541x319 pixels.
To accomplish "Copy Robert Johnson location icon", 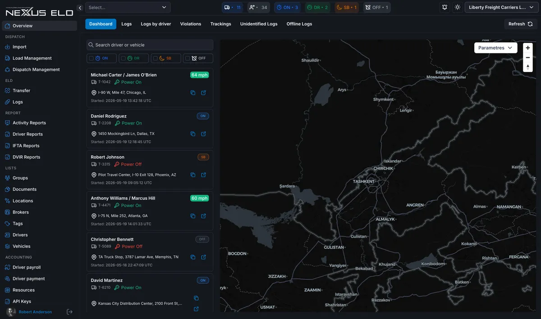I will [193, 175].
